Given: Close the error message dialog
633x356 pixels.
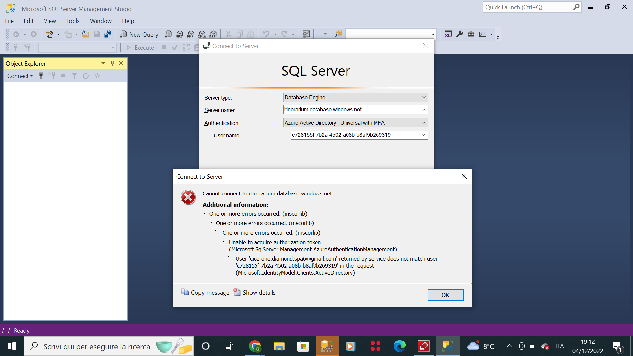Looking at the screenshot, I should point(464,176).
